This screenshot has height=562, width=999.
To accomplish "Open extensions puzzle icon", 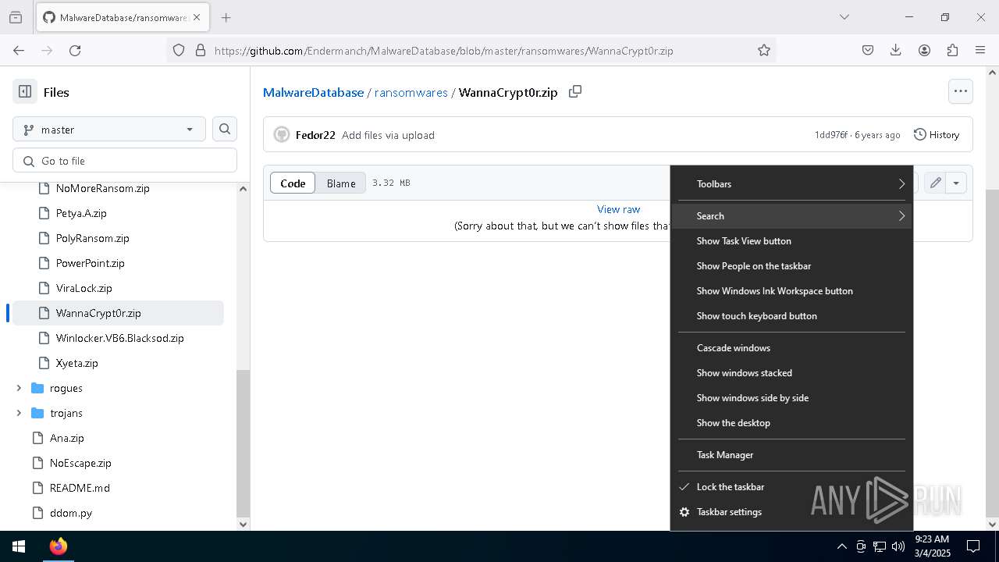I will [x=952, y=50].
